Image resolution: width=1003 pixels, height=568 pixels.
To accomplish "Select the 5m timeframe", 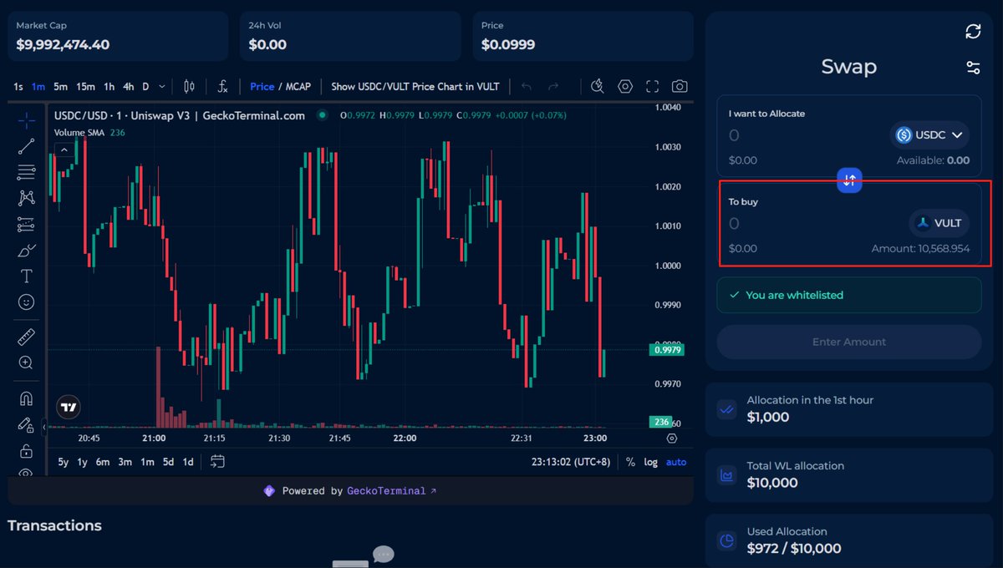I will click(60, 86).
